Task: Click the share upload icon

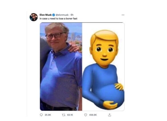Action: tap(110, 115)
